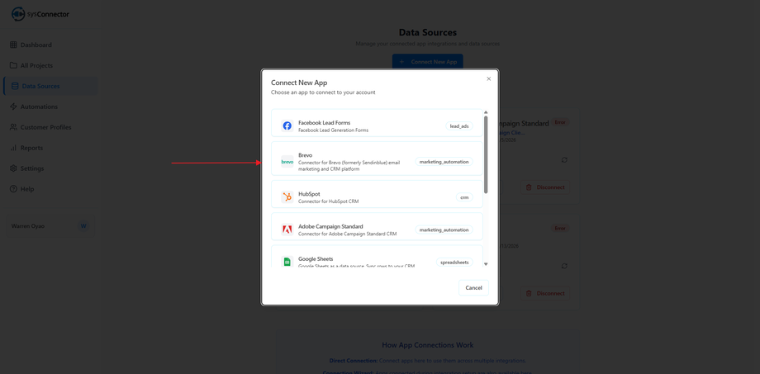Click the crm tag on HubSpot
Screen dimensions: 760x374
464,197
